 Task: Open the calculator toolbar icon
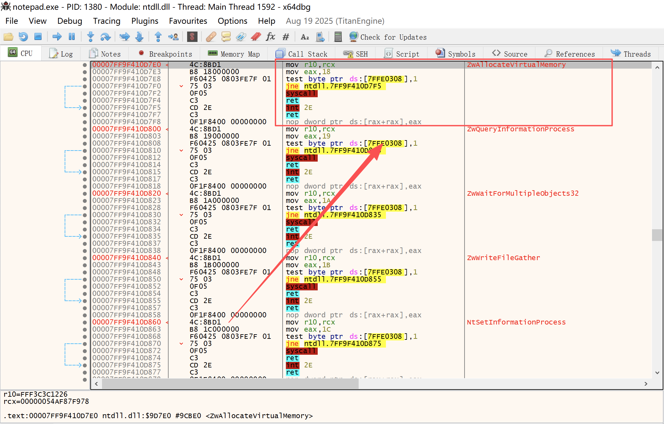tap(338, 37)
